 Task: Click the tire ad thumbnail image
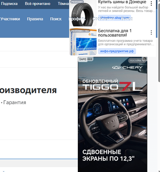pos(83,13)
